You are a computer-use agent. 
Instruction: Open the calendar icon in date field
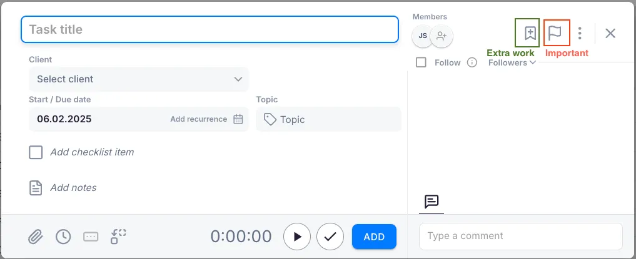coord(238,119)
